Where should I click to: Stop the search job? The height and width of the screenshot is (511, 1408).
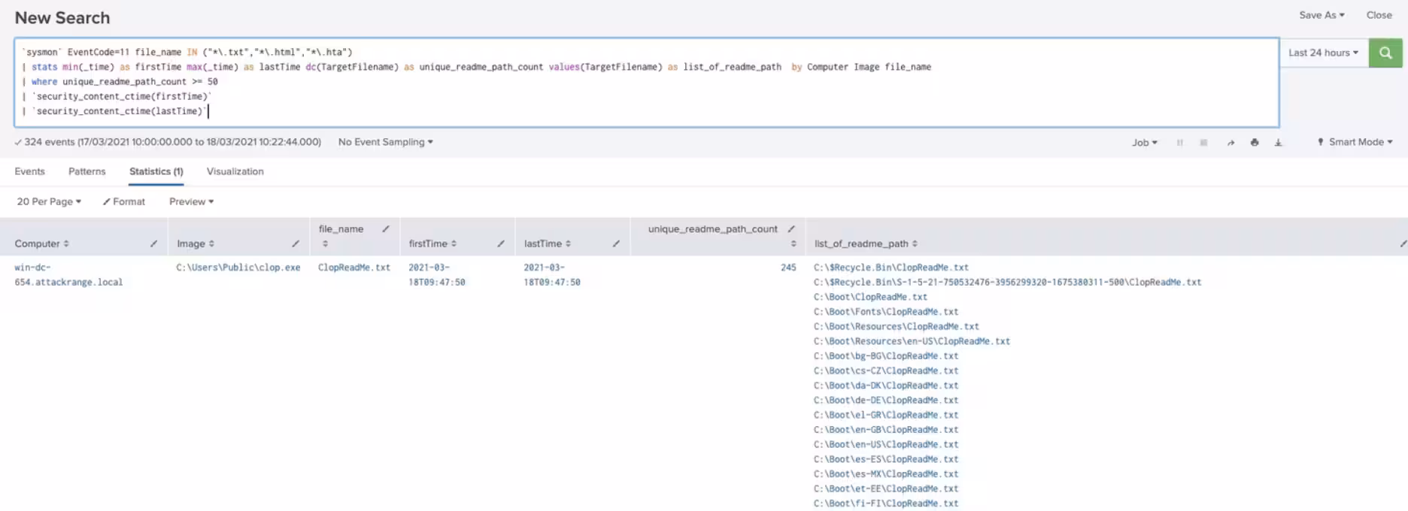click(1203, 143)
